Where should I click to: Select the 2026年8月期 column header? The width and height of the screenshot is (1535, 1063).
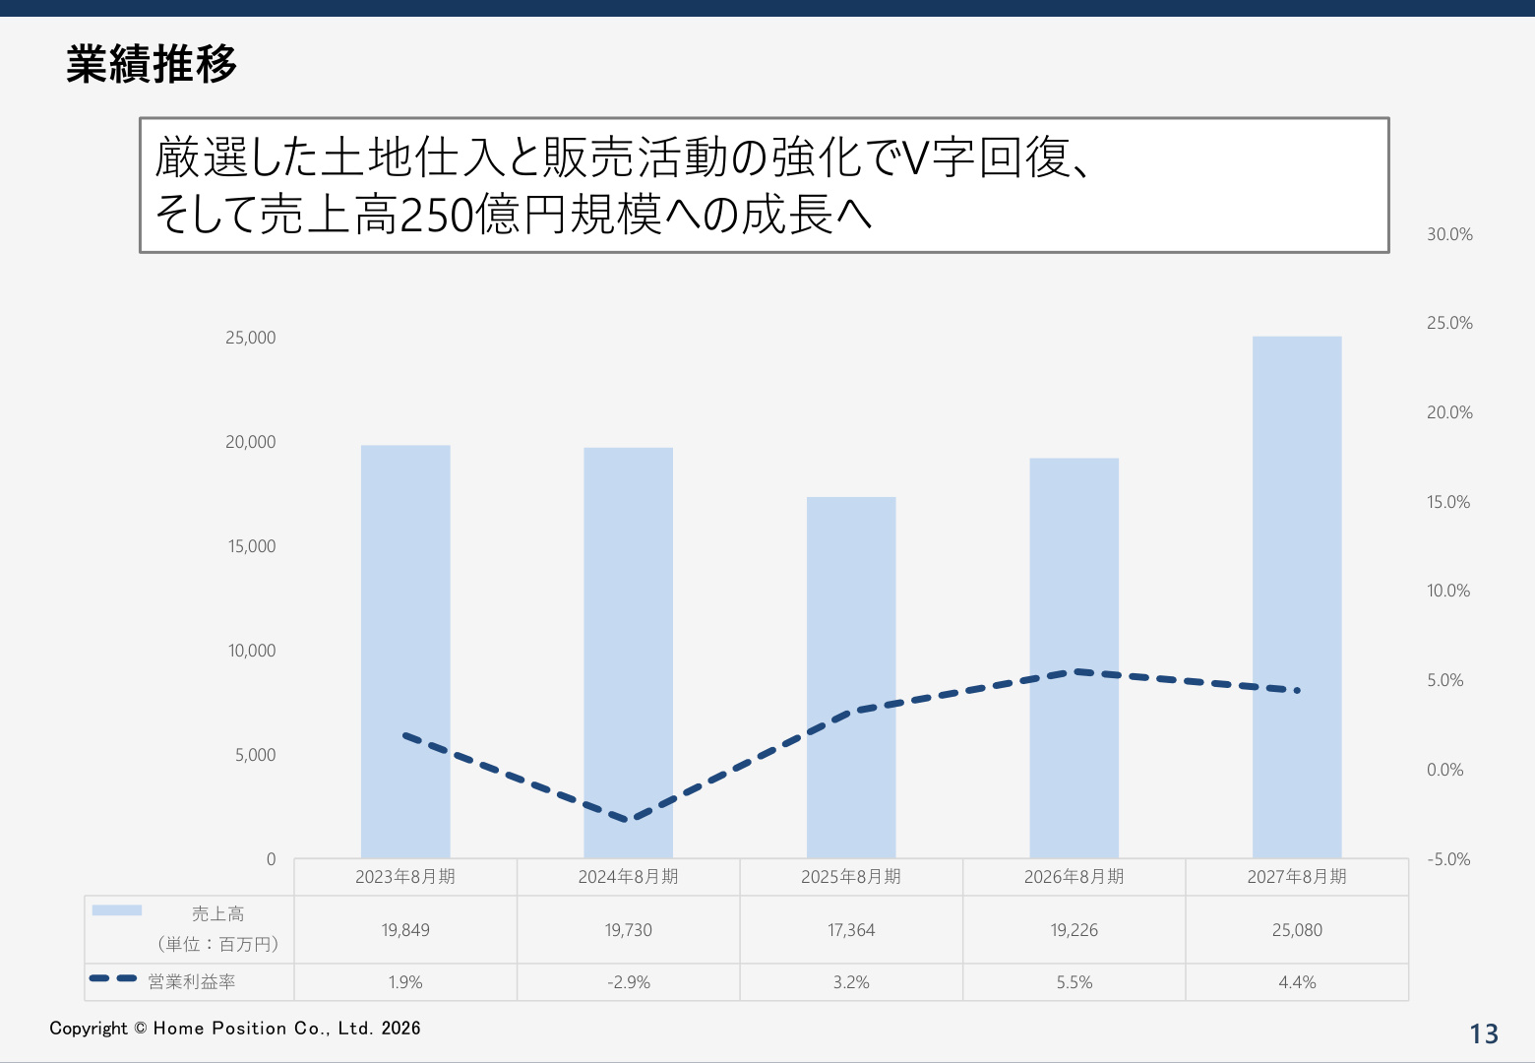1074,877
